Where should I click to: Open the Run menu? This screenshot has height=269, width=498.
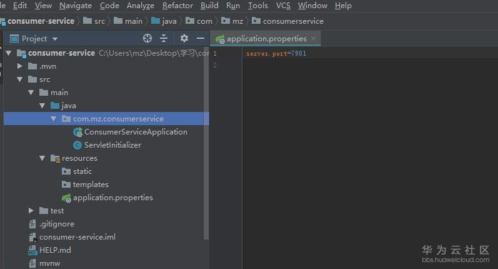tap(233, 6)
